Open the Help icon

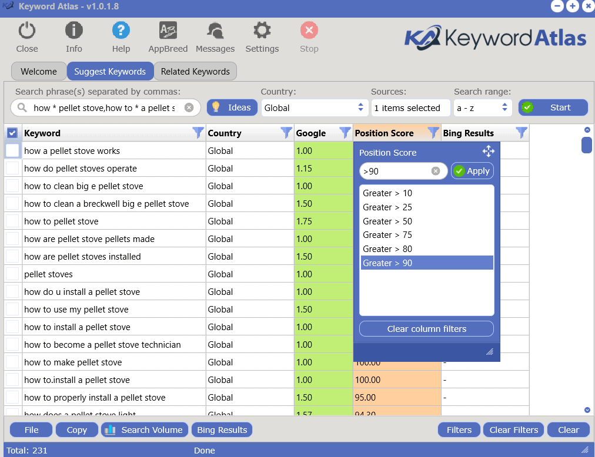(x=121, y=31)
